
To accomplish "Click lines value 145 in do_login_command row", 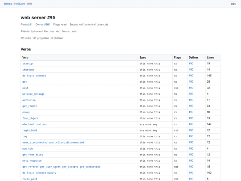I will point(209,76).
